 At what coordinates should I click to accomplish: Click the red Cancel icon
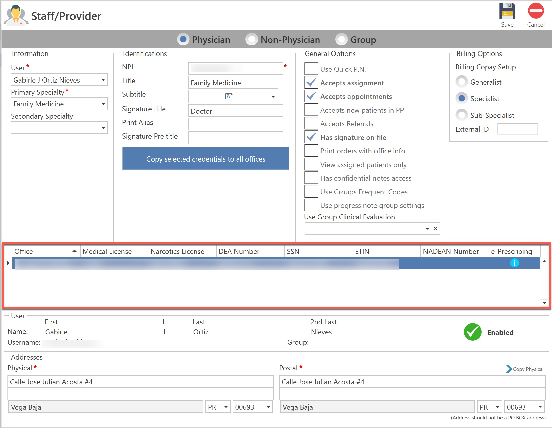pyautogui.click(x=536, y=11)
